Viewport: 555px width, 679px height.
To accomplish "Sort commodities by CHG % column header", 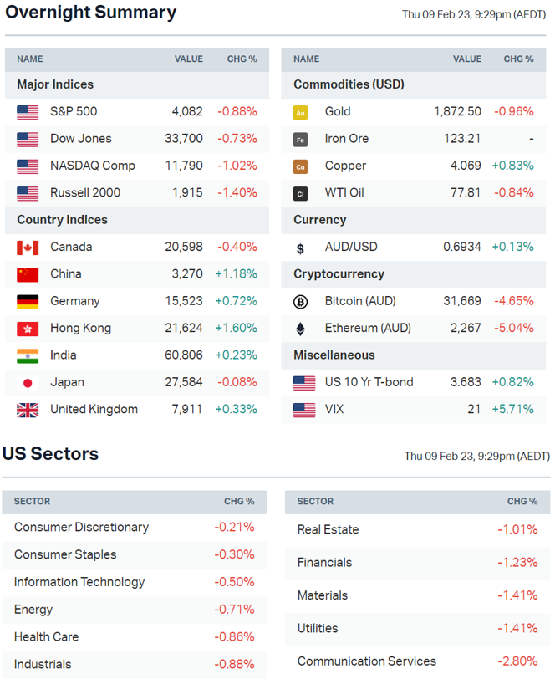I will click(518, 59).
